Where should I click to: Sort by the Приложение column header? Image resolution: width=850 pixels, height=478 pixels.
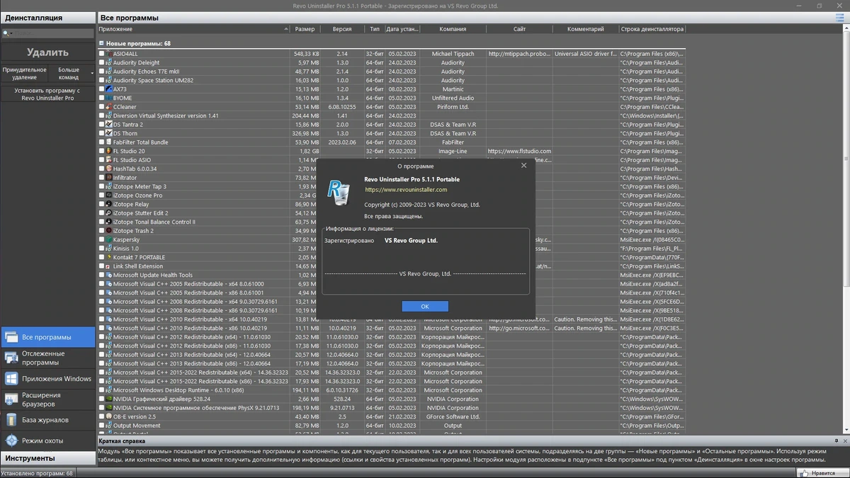pyautogui.click(x=193, y=29)
